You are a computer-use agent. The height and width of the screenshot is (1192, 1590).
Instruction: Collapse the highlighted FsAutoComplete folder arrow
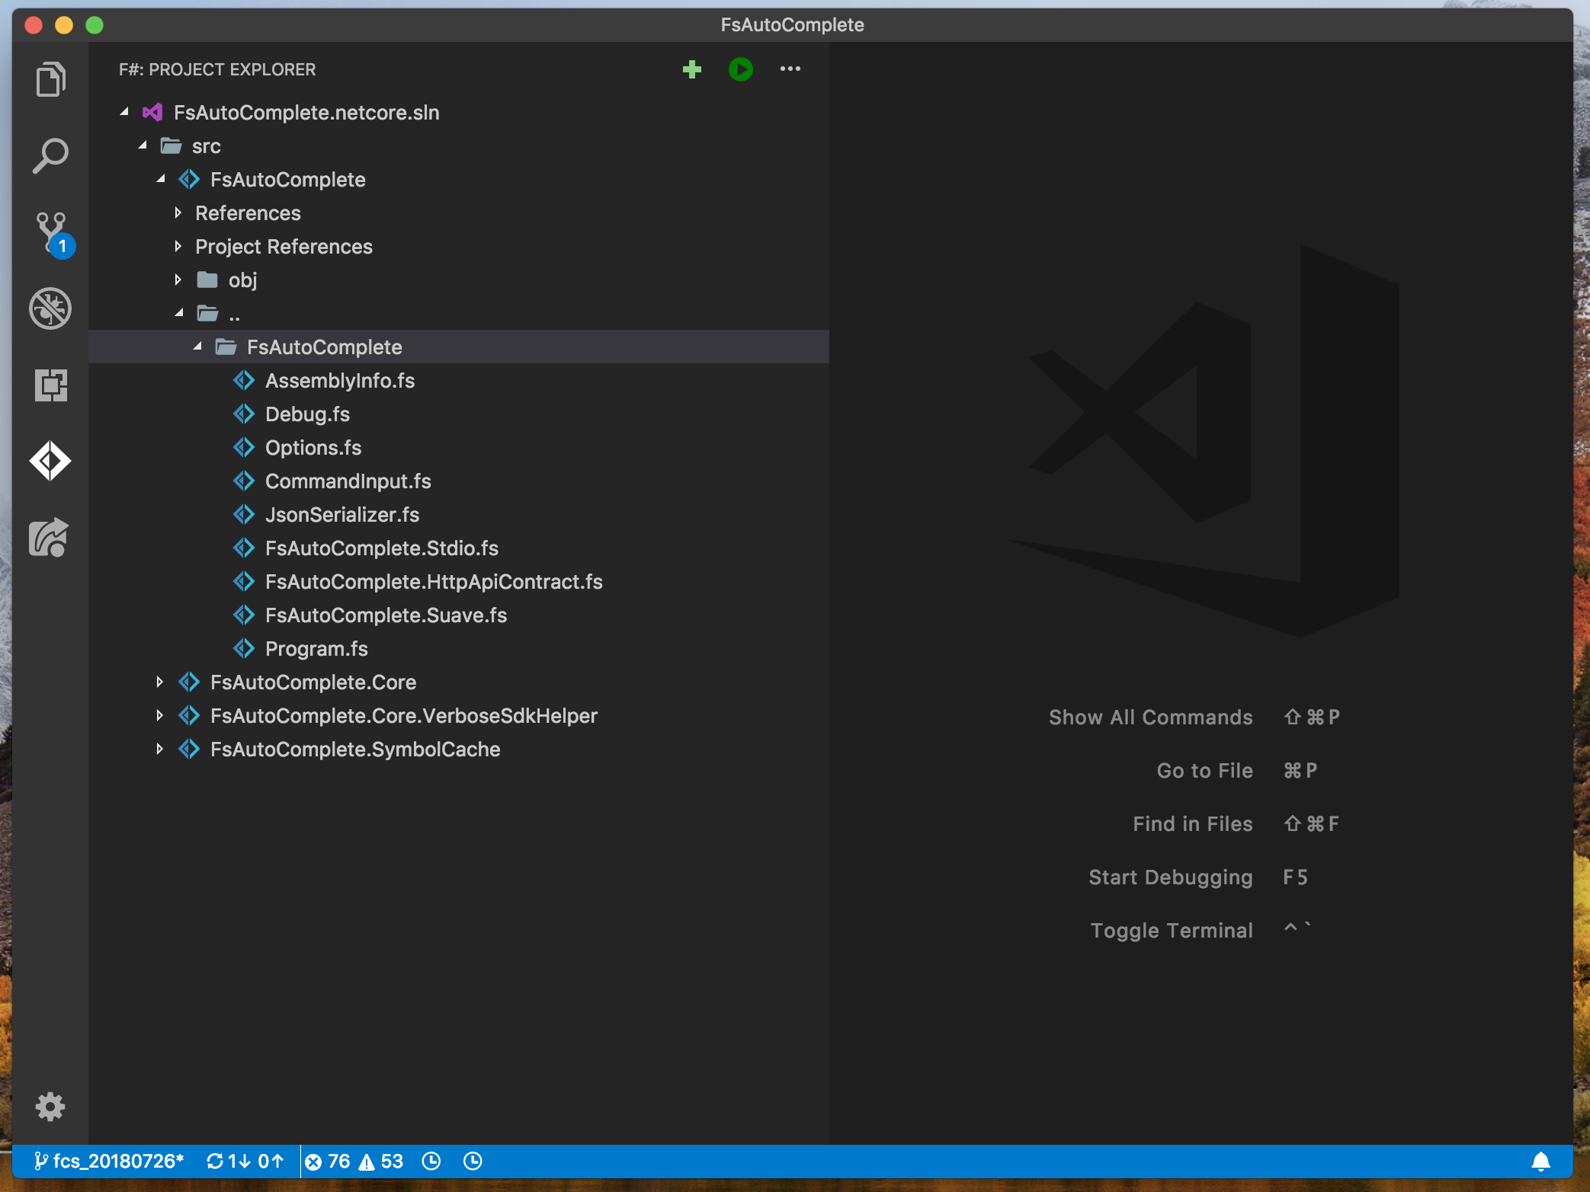197,347
